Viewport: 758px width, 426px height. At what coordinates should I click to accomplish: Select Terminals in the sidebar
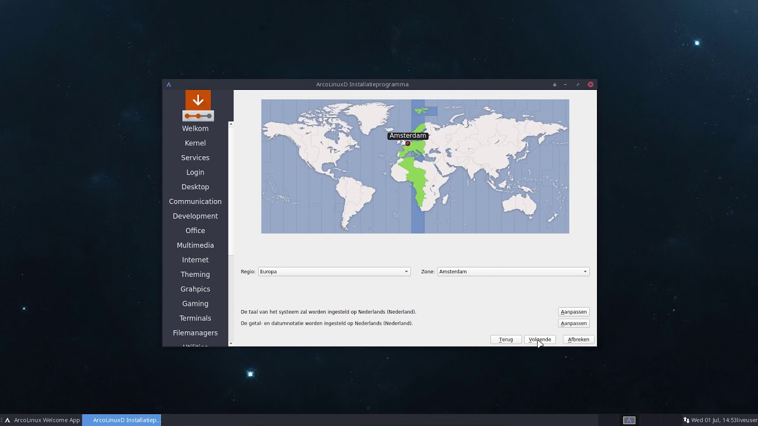pos(195,318)
